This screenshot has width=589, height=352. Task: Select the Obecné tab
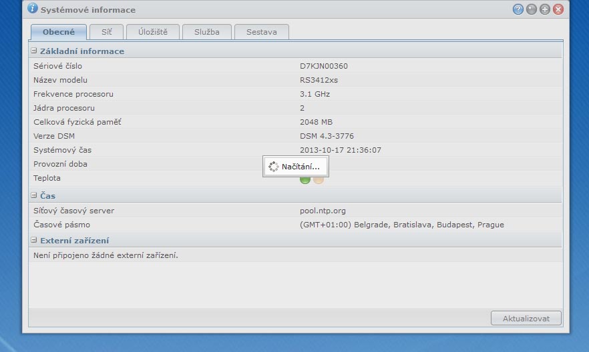59,32
